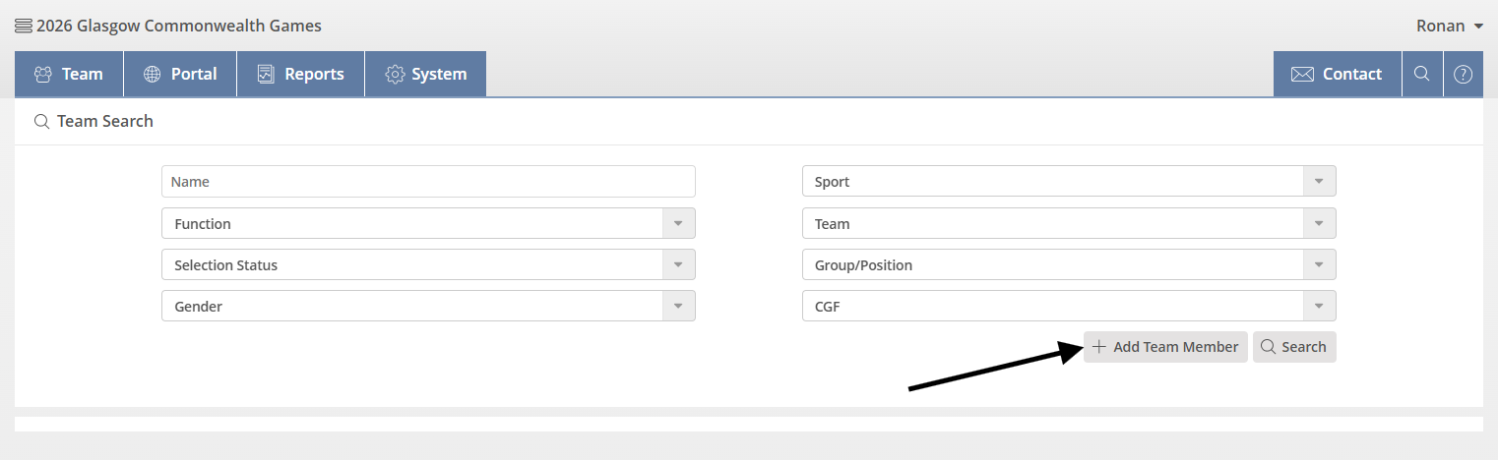Expand the CGF dropdown
Image resolution: width=1498 pixels, height=460 pixels.
tap(1069, 307)
